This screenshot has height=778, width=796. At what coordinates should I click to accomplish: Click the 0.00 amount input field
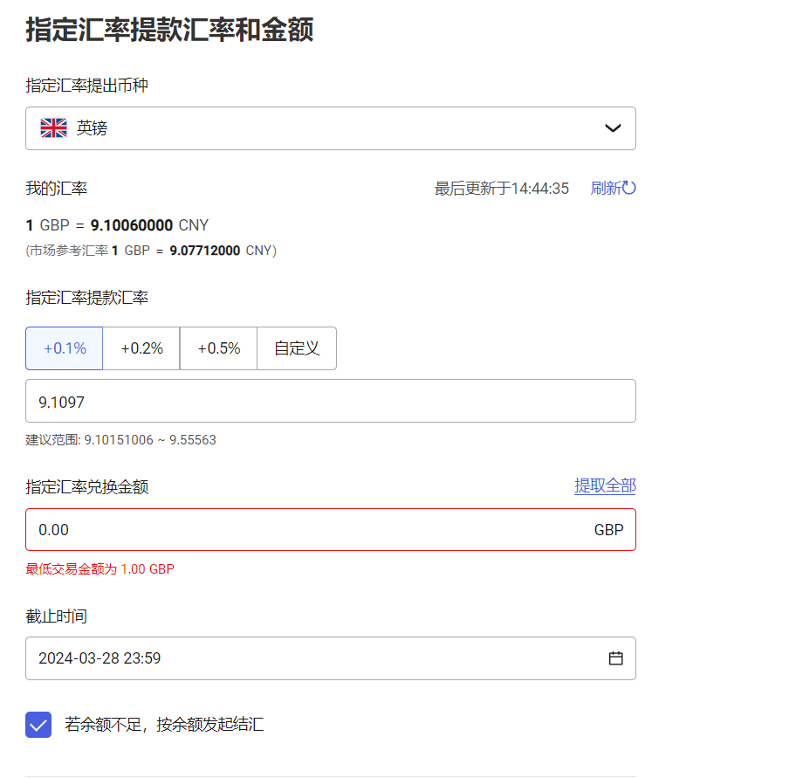coord(305,530)
